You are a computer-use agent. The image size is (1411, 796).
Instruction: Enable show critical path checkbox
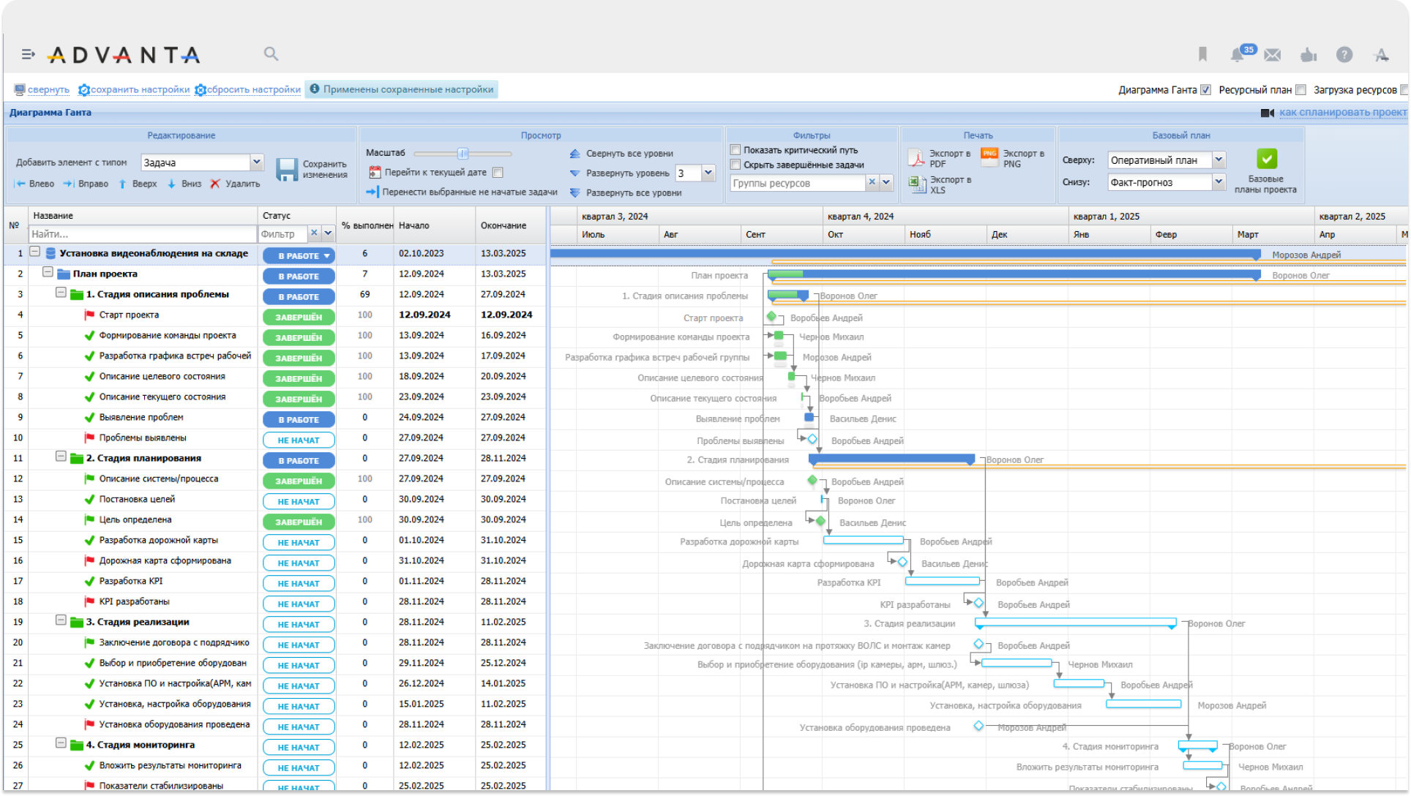click(x=736, y=150)
